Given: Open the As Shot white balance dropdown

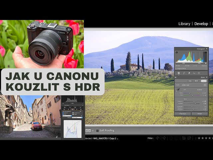Looking at the screenshot, I should [x=199, y=90].
